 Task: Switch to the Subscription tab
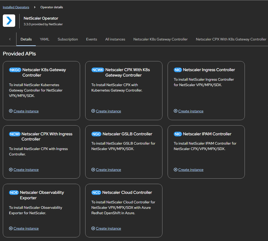(68, 39)
